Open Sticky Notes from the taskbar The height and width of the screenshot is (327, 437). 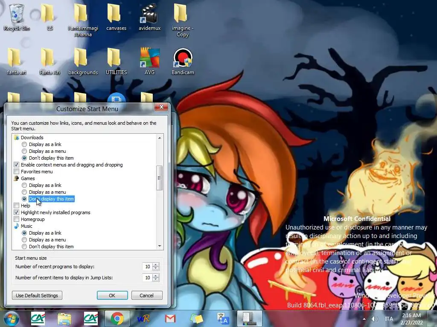tap(196, 318)
